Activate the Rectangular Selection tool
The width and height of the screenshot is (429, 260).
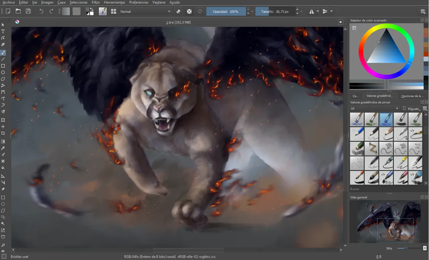[x=3, y=197]
